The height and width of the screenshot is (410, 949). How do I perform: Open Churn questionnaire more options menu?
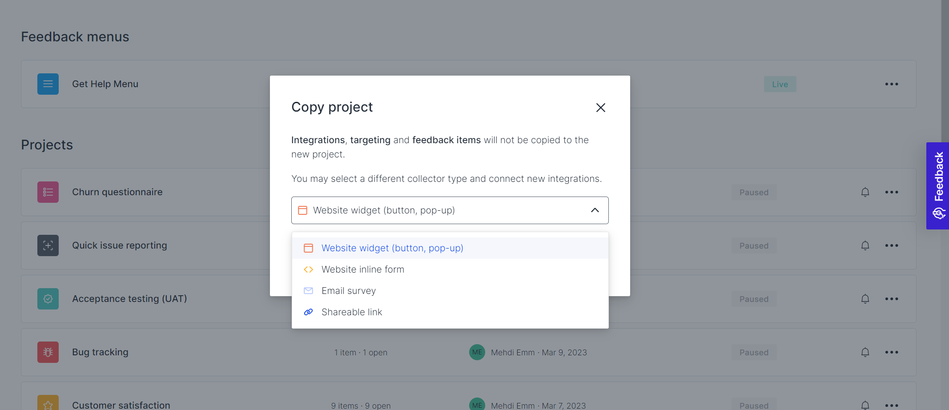pyautogui.click(x=891, y=192)
